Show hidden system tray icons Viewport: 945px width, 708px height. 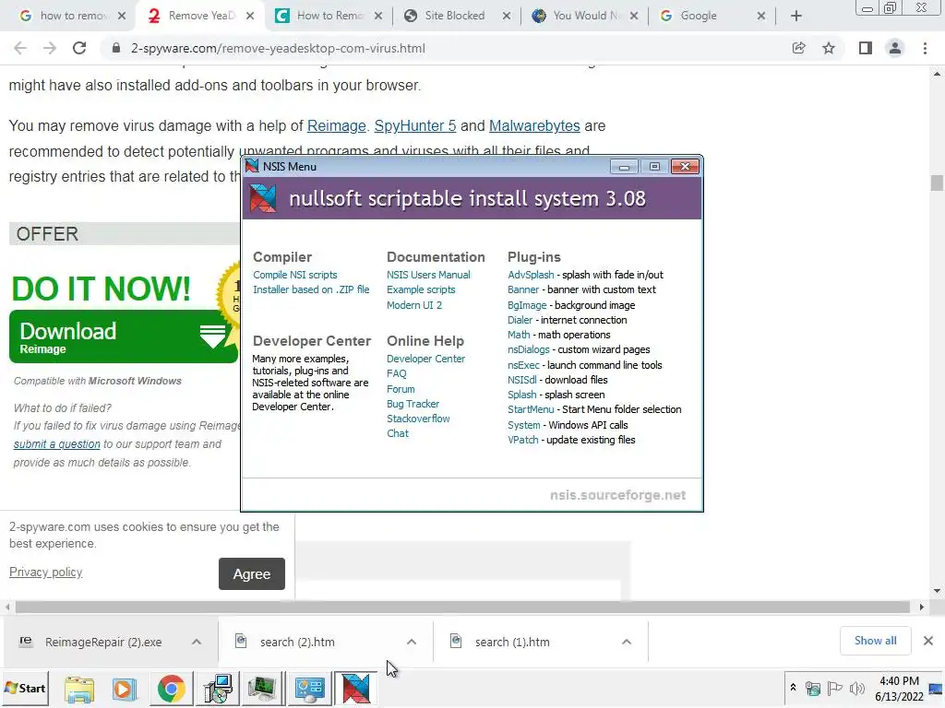(793, 687)
